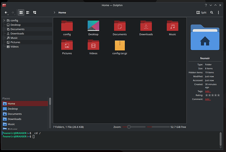Select the Videos folder icon in the file view
The image size is (226, 152).
(93, 45)
